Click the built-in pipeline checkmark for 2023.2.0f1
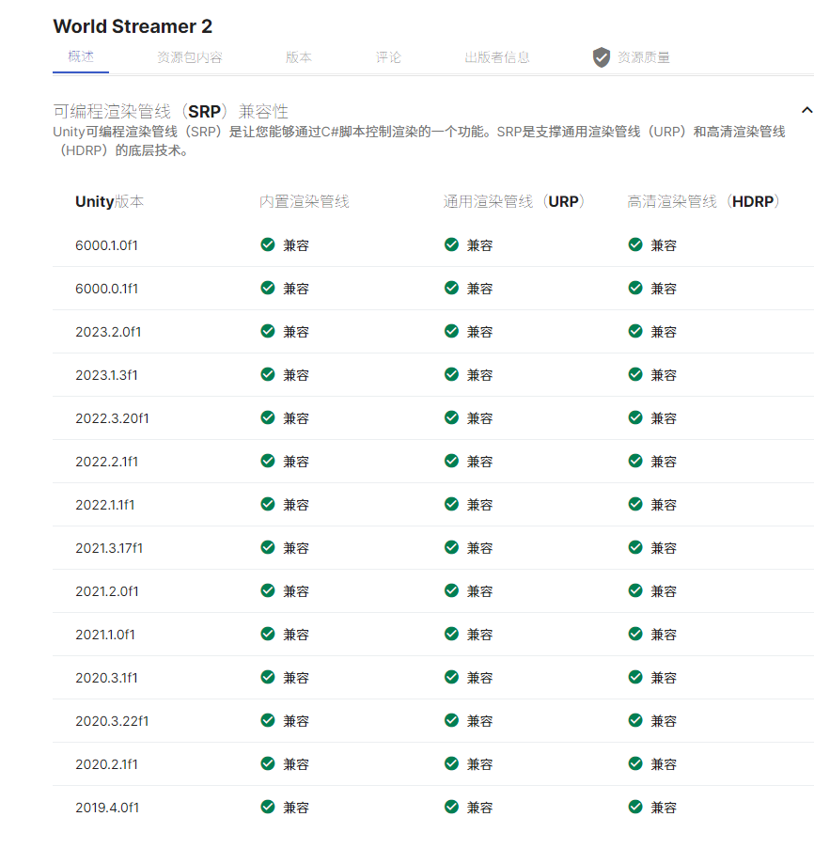Viewport: 814px width, 848px height. coord(268,331)
